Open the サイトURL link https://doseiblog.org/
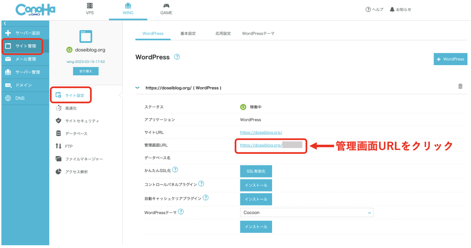This screenshot has height=248, width=471. coord(261,133)
